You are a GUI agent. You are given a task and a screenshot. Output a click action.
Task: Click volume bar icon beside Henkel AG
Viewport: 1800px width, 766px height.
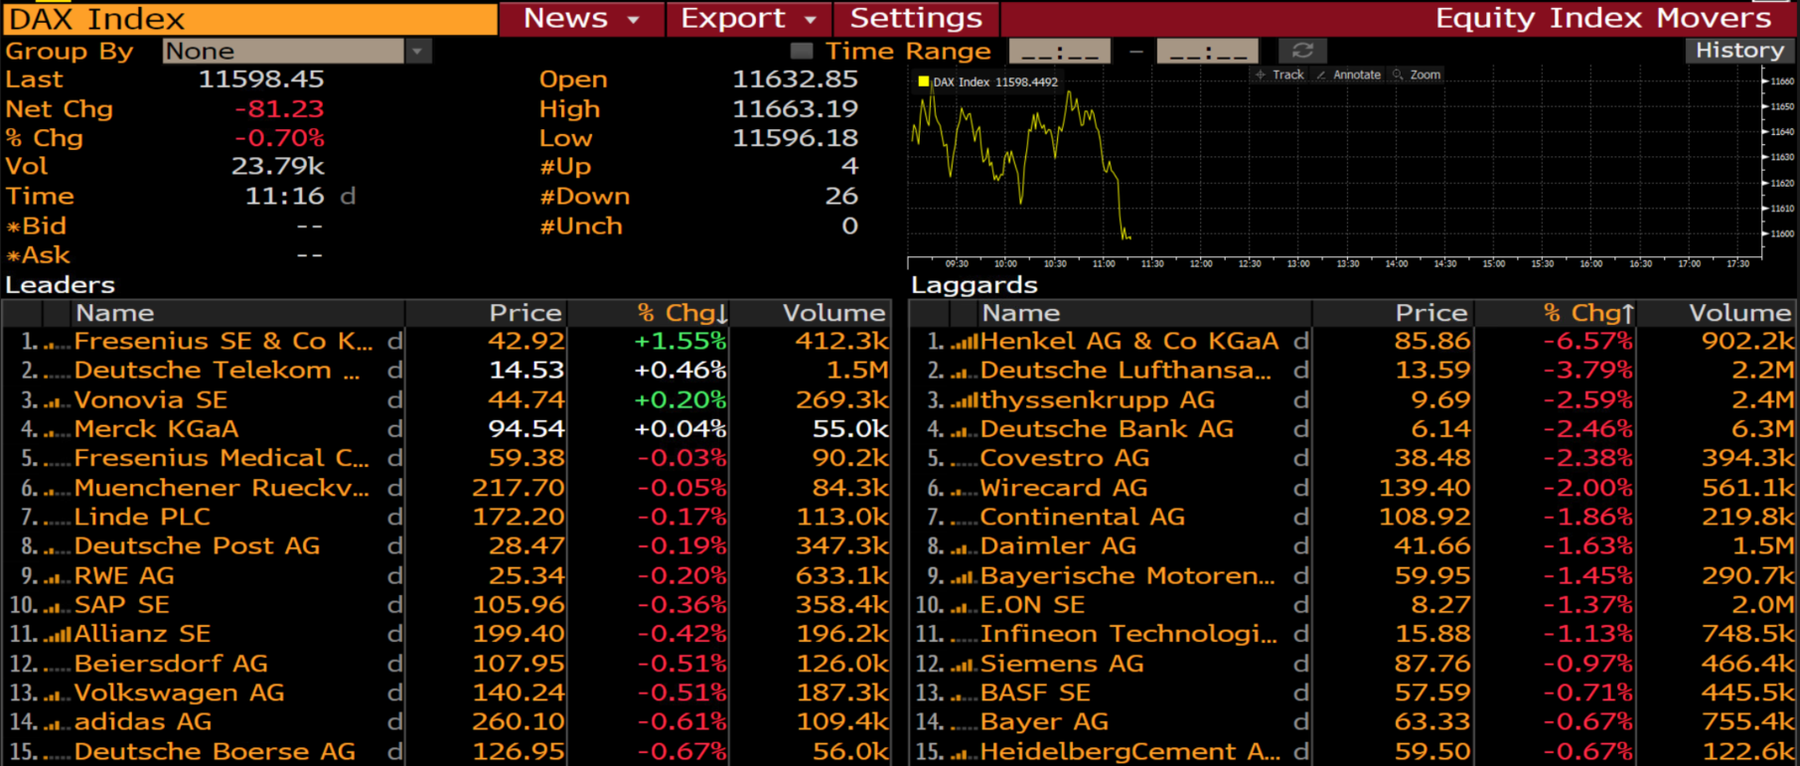(964, 343)
